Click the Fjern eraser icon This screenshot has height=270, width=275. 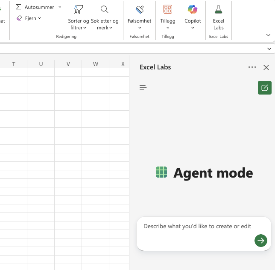(19, 18)
